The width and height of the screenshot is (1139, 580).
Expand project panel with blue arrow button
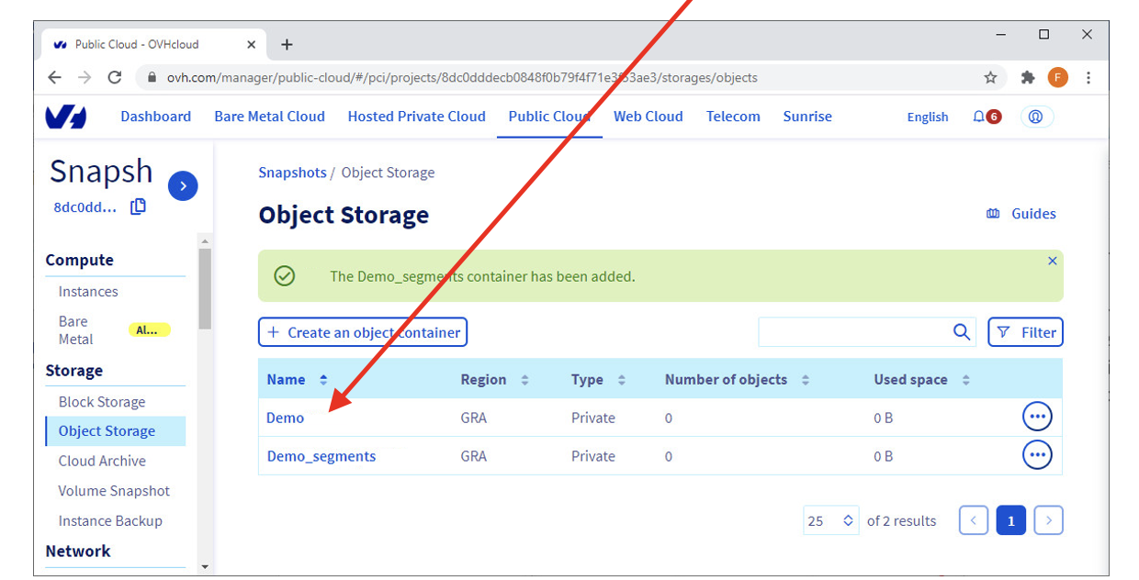click(183, 185)
